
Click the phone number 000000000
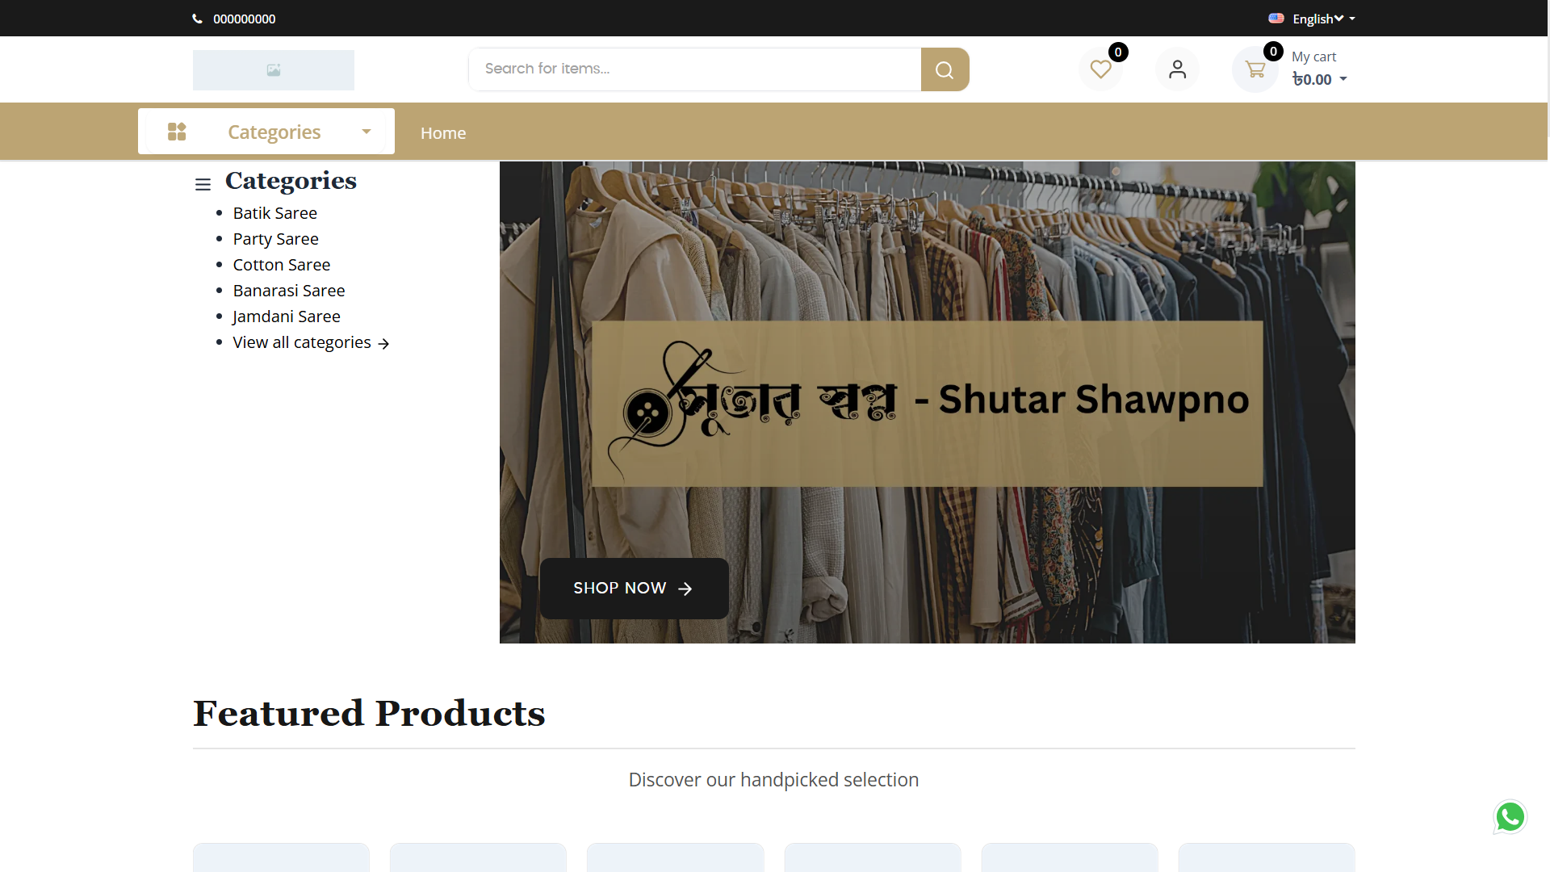[x=244, y=19]
